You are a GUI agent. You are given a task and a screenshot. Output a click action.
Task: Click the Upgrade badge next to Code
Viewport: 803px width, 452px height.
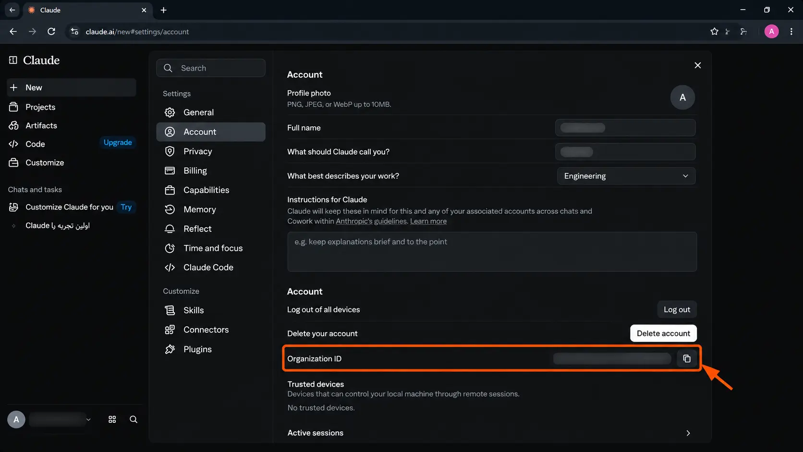(x=118, y=142)
